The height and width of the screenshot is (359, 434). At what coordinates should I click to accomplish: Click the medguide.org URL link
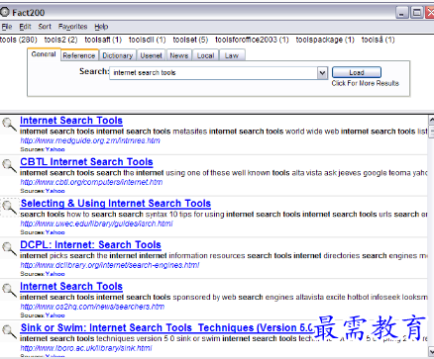[x=90, y=140]
